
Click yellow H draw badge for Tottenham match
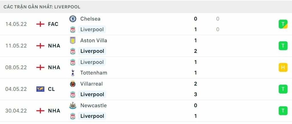tap(283, 68)
